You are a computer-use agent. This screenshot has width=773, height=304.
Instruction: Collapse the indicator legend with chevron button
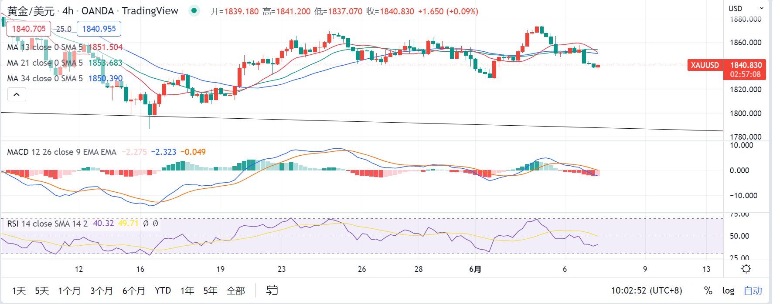17,94
